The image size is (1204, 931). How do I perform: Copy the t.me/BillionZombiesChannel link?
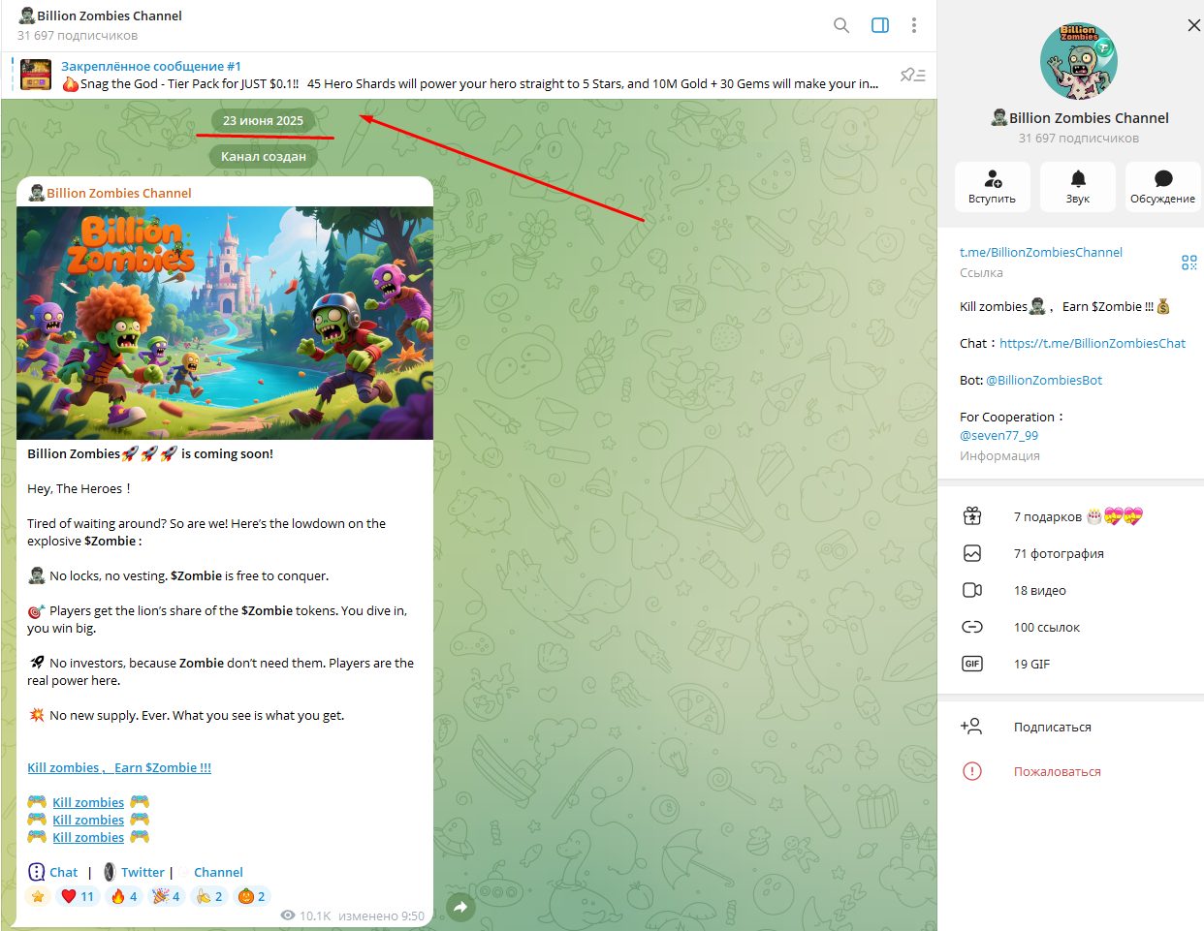[1041, 252]
